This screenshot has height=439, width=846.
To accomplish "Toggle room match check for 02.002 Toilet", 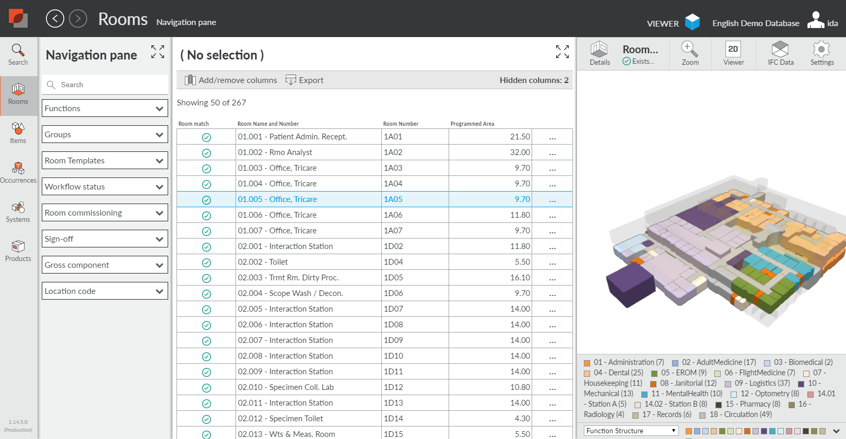I will [x=206, y=263].
